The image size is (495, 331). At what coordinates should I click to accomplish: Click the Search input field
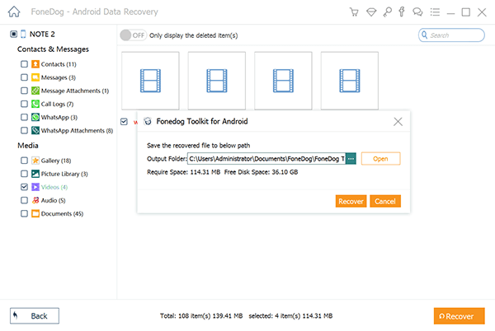(451, 35)
